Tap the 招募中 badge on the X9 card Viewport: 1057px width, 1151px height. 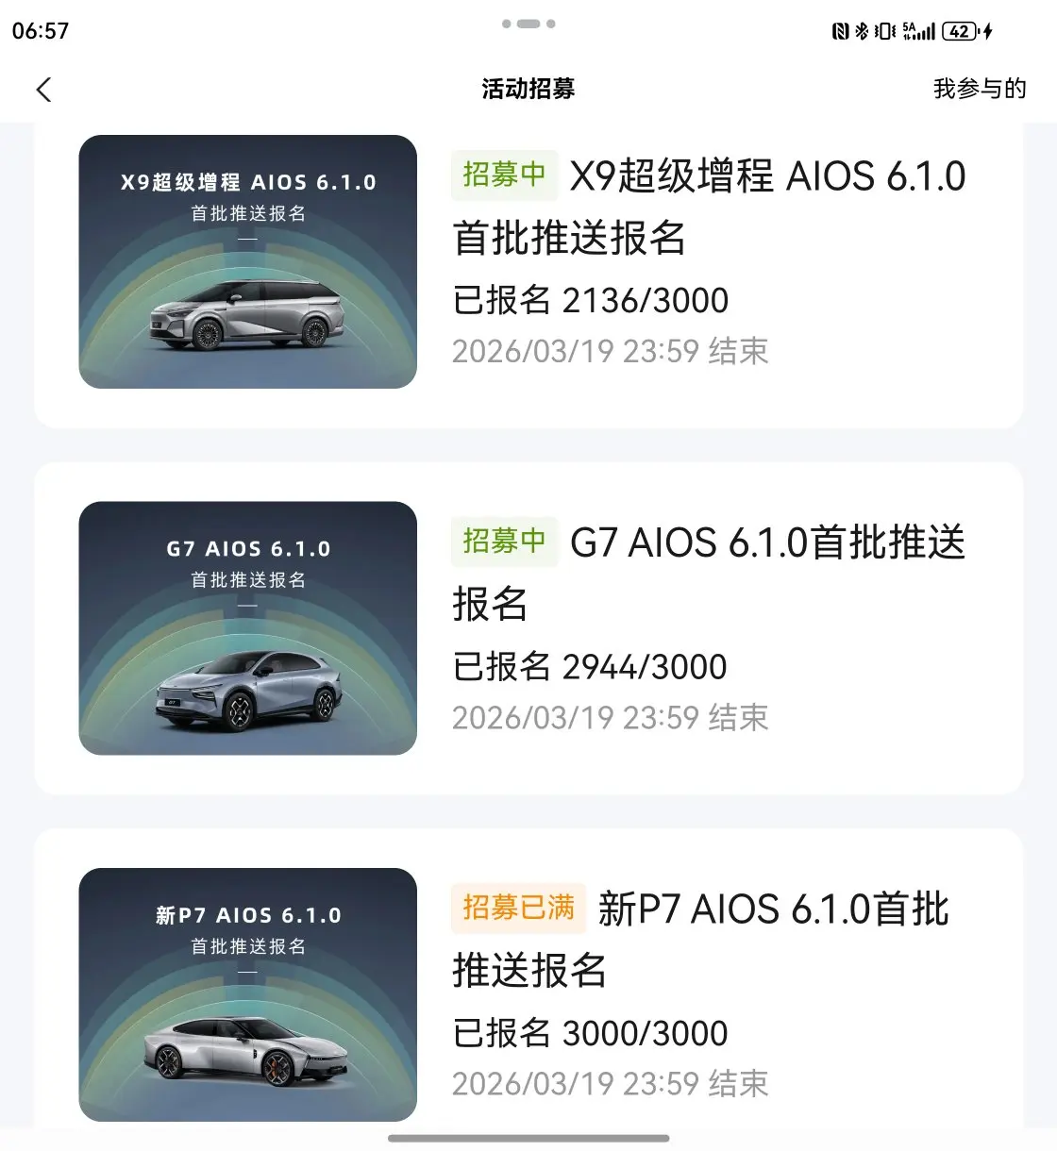click(504, 175)
